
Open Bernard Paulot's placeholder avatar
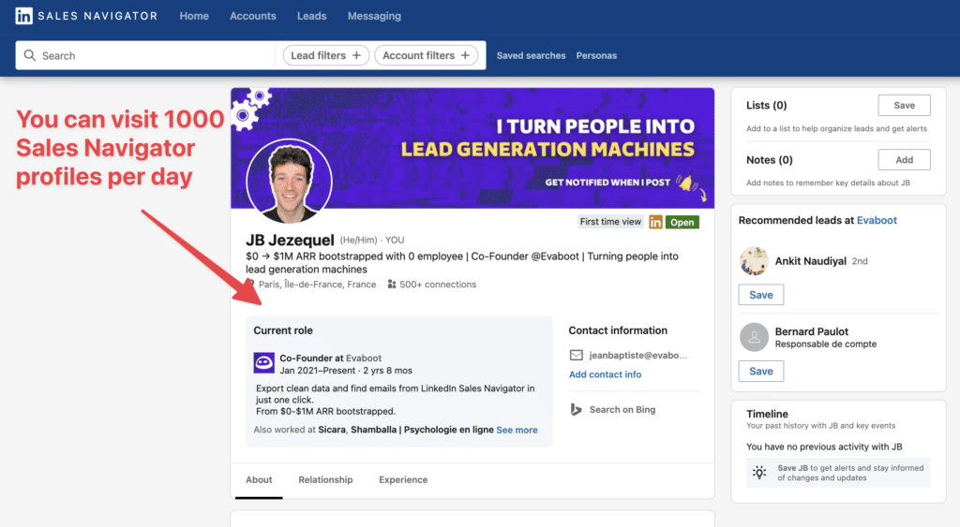(754, 337)
